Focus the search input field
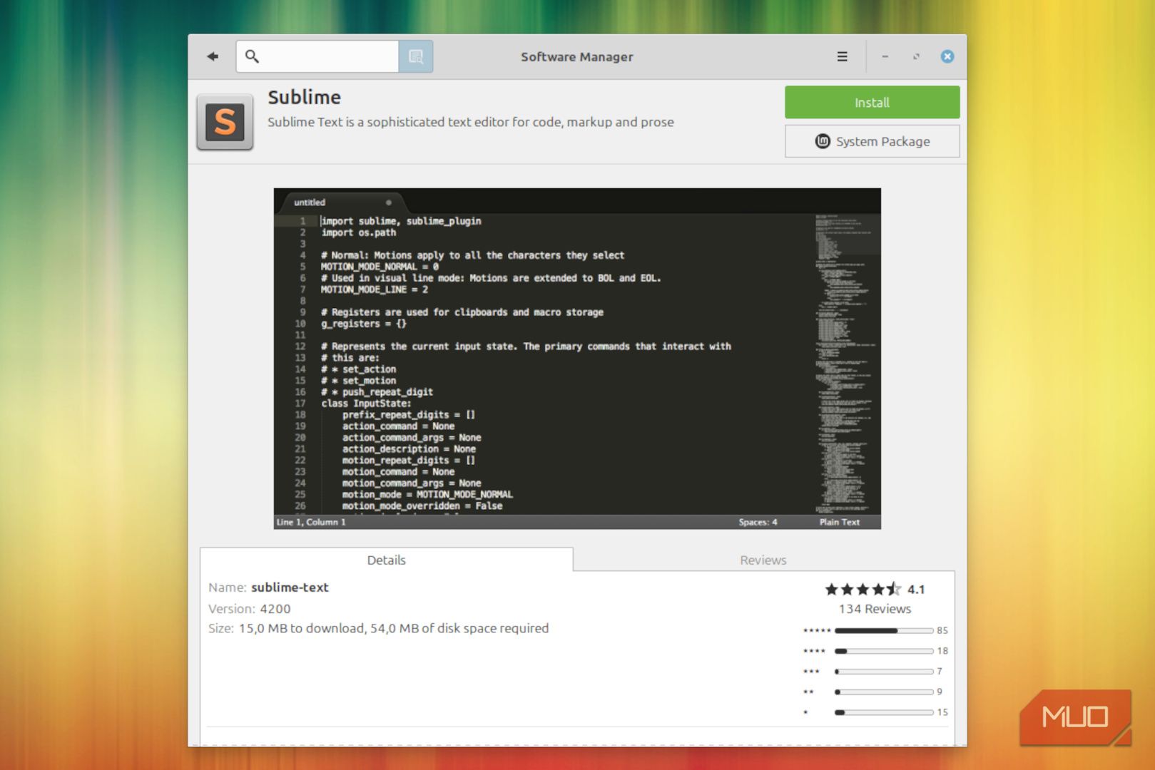The image size is (1155, 770). click(x=317, y=56)
